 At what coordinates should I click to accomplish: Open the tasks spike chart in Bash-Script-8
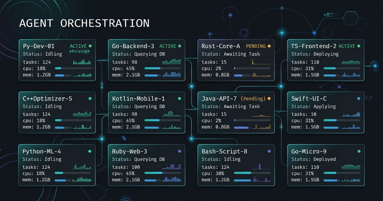[x=261, y=166]
